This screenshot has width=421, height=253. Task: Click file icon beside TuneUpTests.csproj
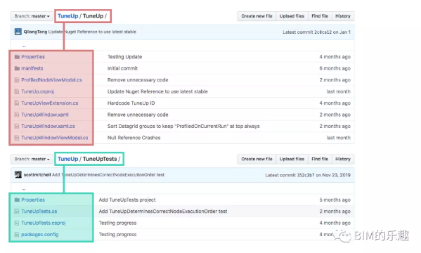(x=17, y=223)
